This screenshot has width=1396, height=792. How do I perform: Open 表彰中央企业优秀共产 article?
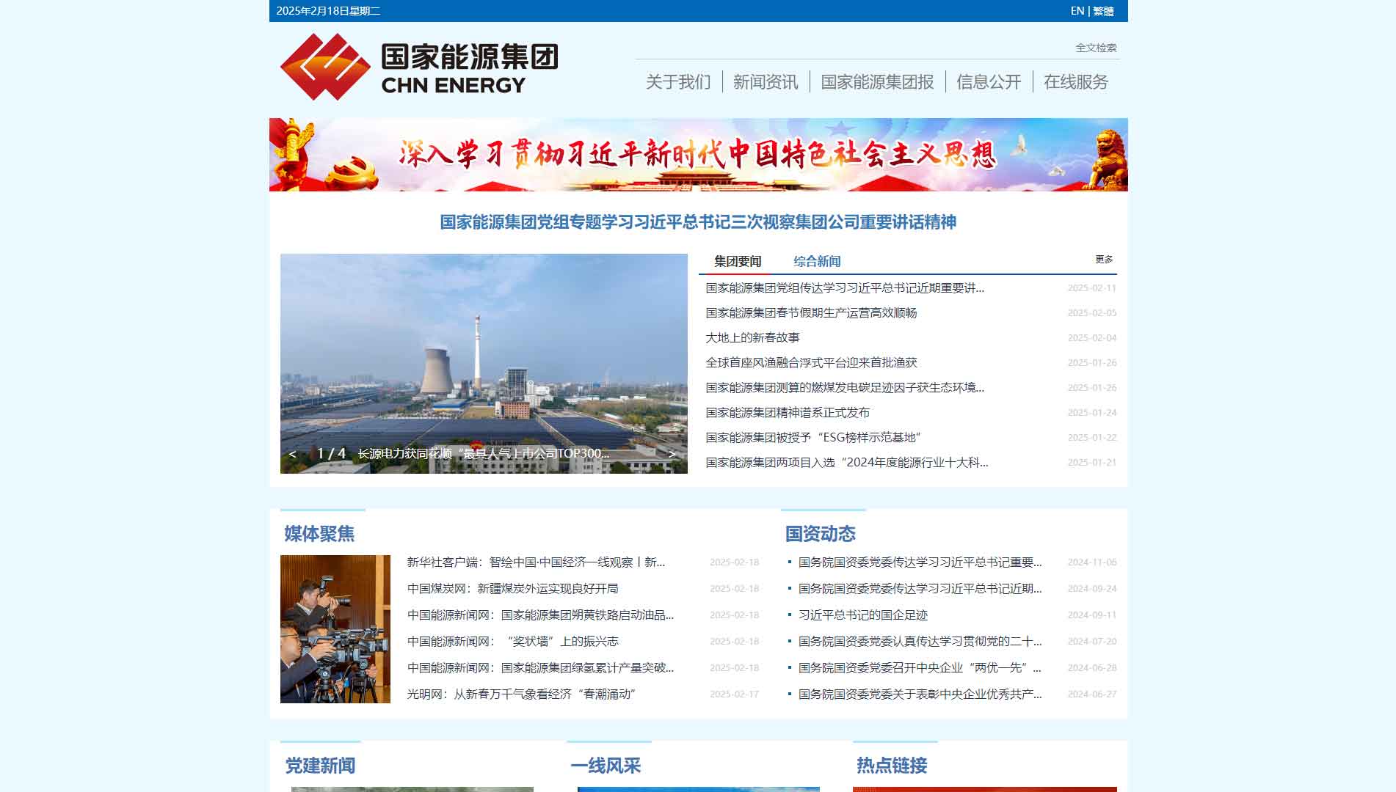[x=920, y=694]
